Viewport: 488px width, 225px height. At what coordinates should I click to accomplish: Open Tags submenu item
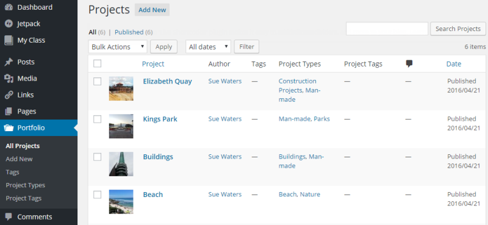(x=12, y=172)
